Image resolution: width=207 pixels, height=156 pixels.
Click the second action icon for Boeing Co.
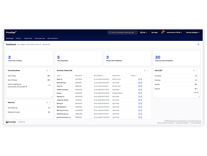[141, 104]
